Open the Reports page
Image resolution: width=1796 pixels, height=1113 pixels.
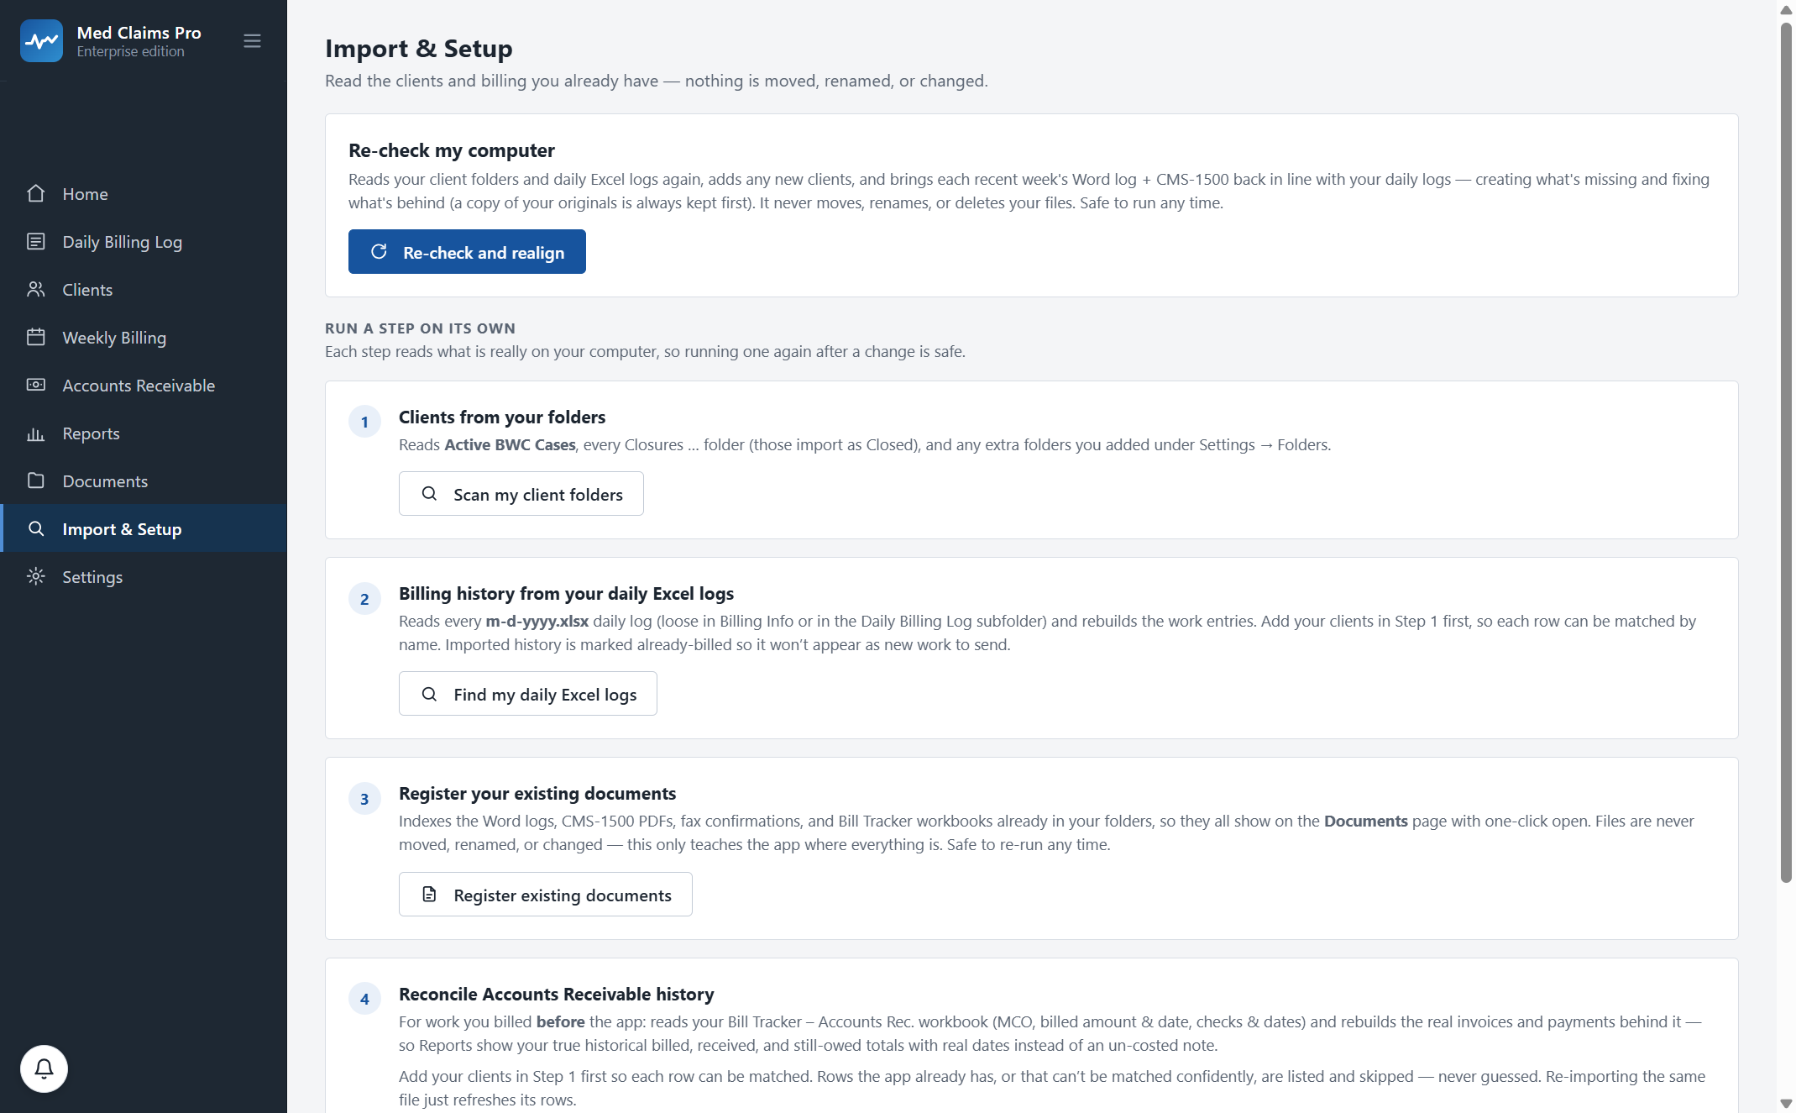[144, 433]
